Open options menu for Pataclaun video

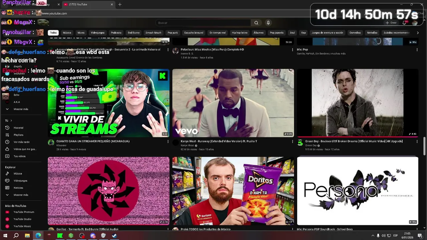click(293, 50)
